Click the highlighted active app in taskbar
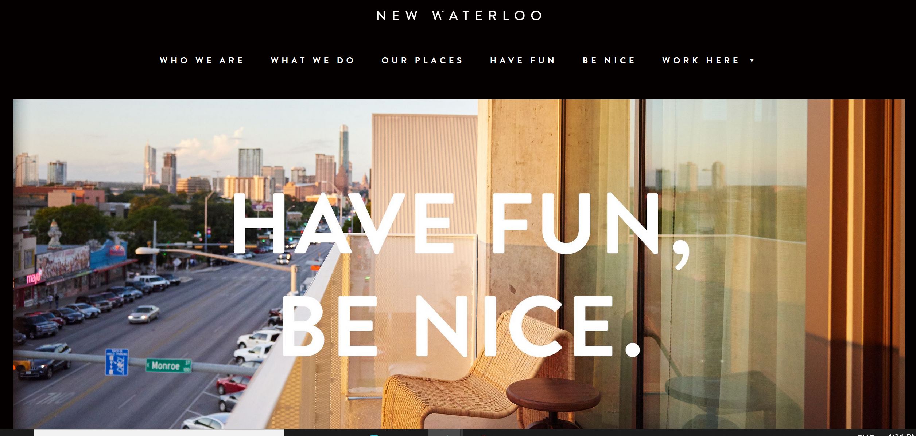Screen dimensions: 916x436 coord(444,433)
